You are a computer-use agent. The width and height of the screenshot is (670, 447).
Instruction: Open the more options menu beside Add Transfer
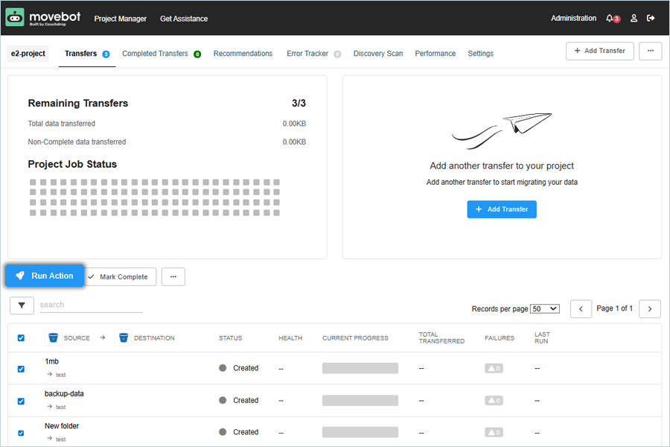tap(651, 51)
